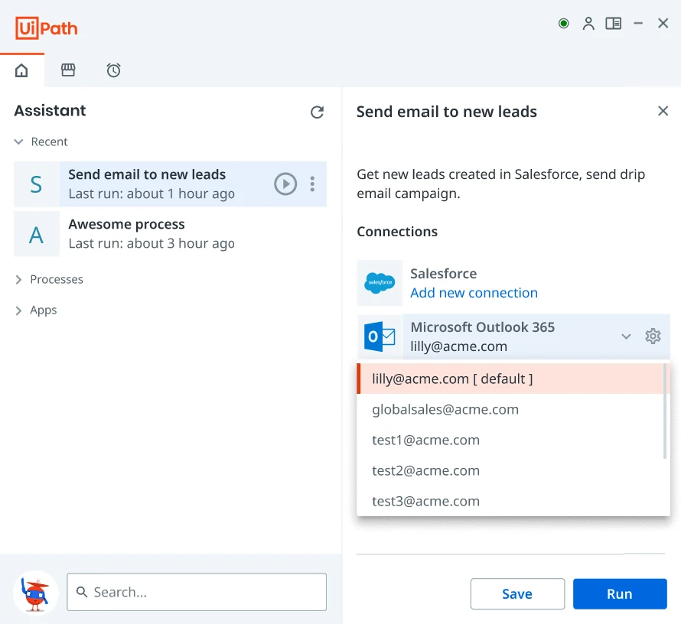
Task: Close the Send email details panel
Action: click(x=663, y=111)
